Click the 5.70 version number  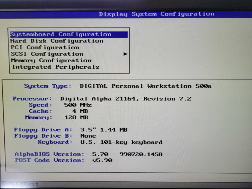pos(100,154)
